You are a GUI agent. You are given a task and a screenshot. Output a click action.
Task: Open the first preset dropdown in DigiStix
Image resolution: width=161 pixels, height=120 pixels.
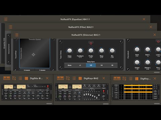30,86
